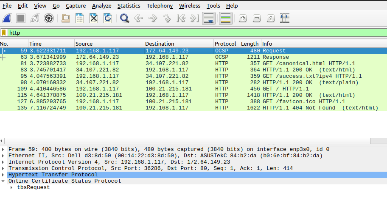Sort by the Info column header

point(324,44)
